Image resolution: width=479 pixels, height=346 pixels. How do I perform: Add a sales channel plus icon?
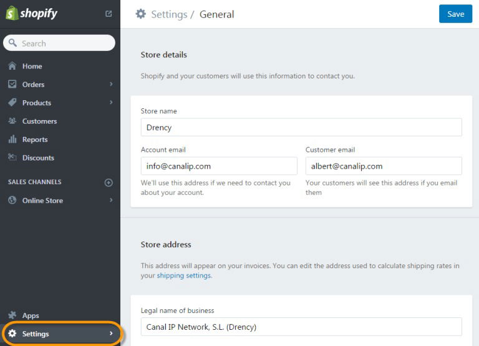(x=109, y=182)
